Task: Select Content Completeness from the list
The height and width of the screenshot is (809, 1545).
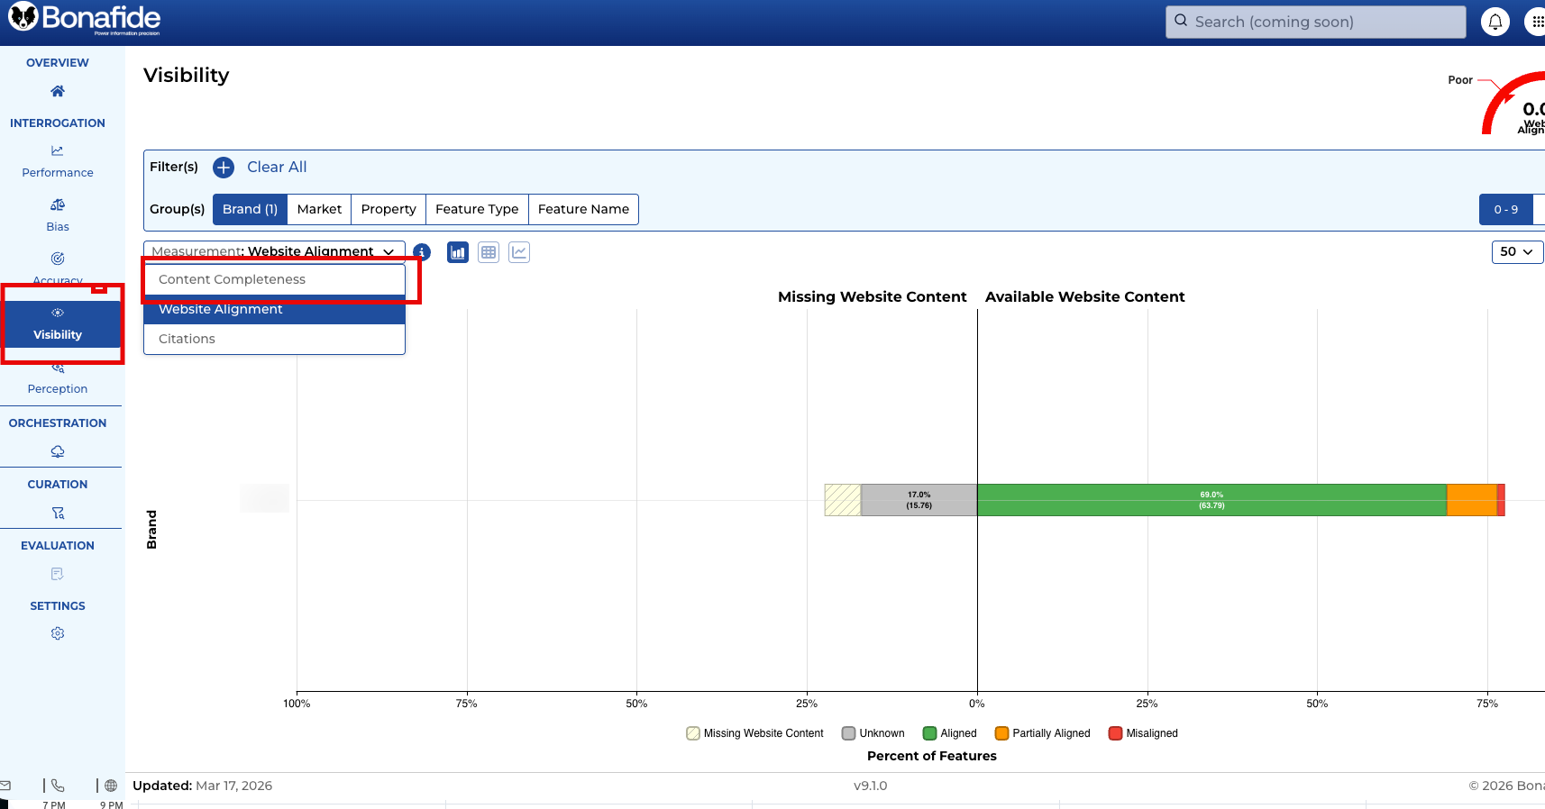Action: pyautogui.click(x=233, y=279)
